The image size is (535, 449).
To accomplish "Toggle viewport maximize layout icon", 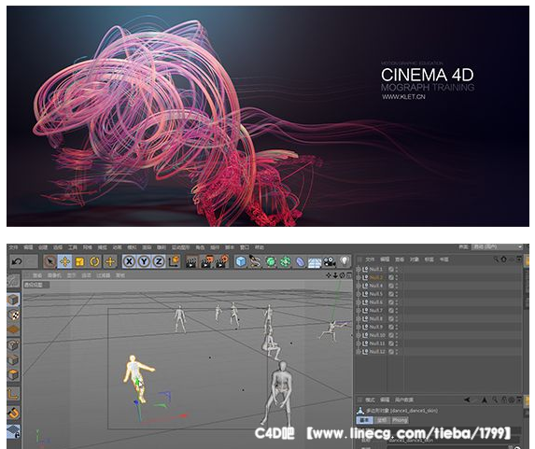I will coord(349,275).
